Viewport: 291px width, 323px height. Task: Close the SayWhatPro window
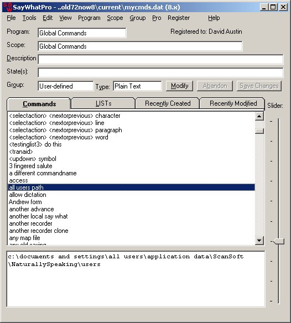tap(283, 7)
